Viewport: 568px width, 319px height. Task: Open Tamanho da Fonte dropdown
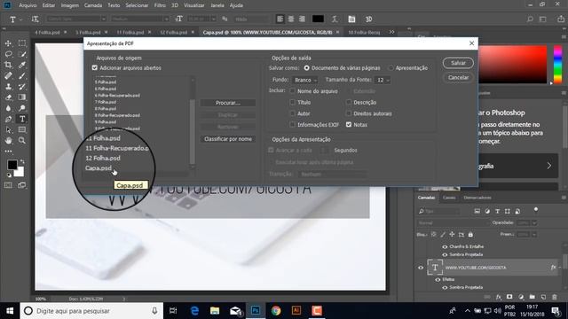383,80
